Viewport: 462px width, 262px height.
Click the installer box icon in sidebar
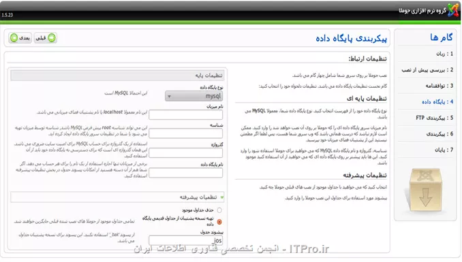[x=425, y=190]
